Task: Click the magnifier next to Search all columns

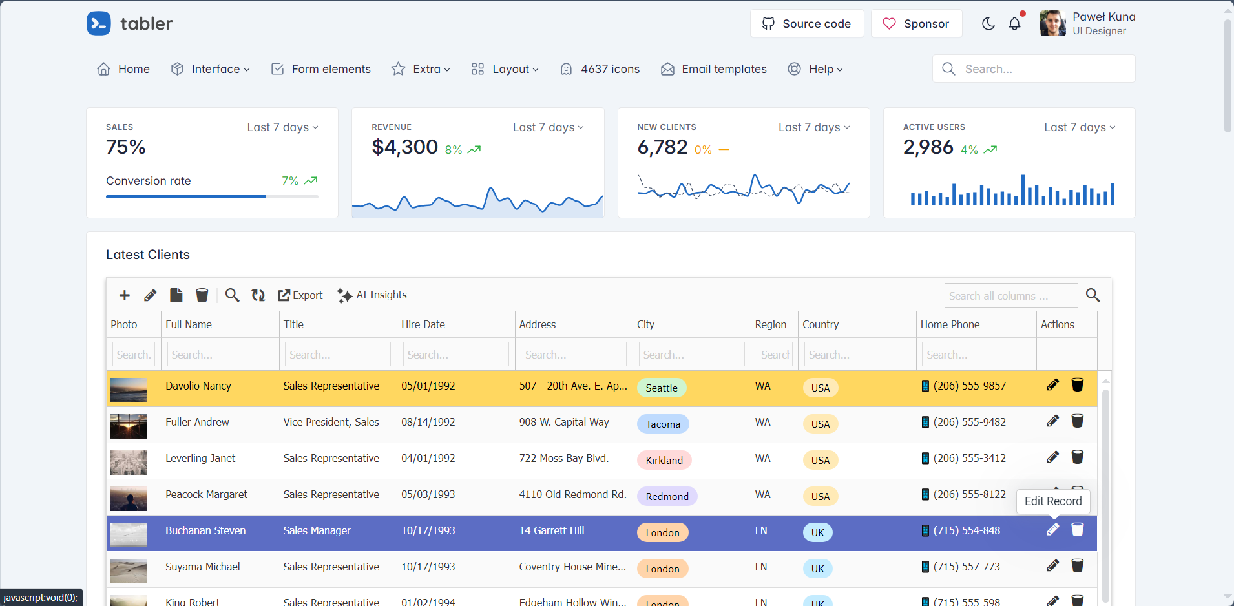Action: pos(1093,295)
